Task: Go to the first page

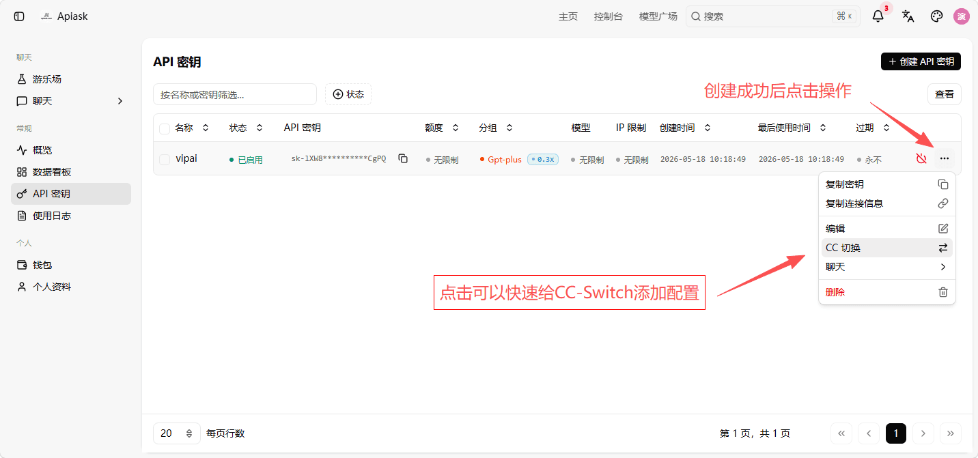Action: pos(841,433)
